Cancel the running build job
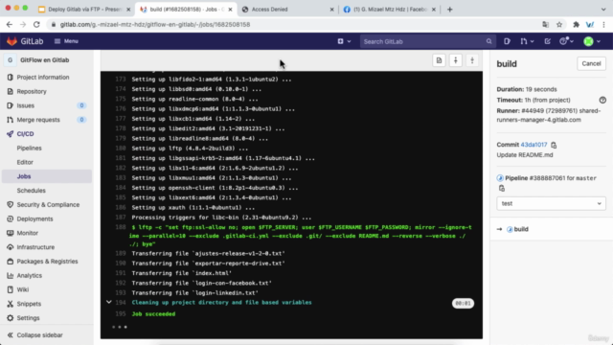 coord(591,64)
